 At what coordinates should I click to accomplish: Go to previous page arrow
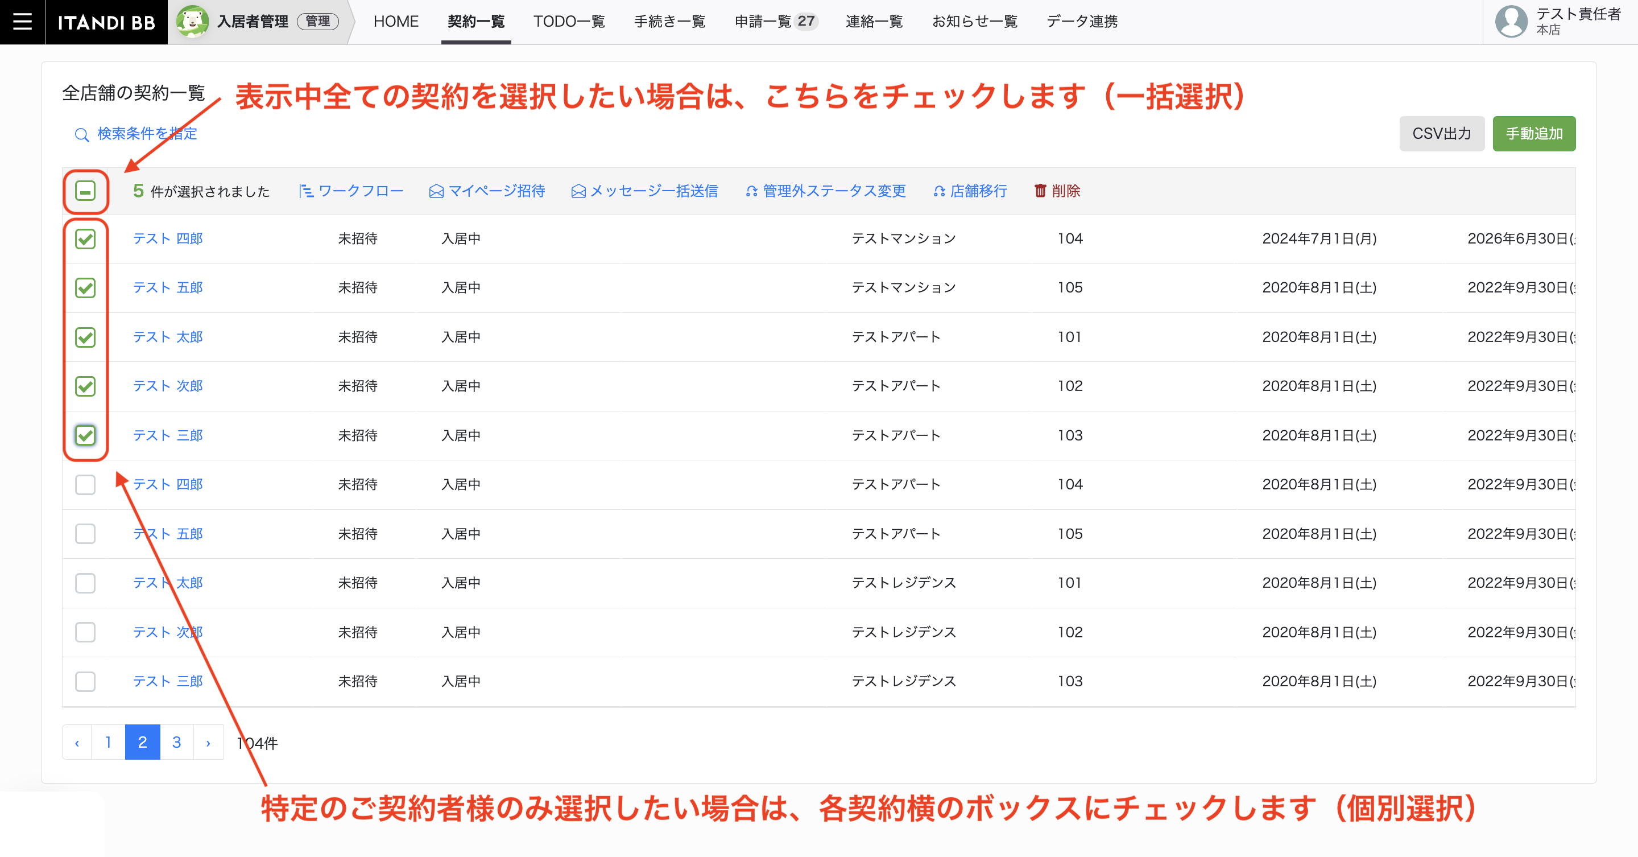77,743
